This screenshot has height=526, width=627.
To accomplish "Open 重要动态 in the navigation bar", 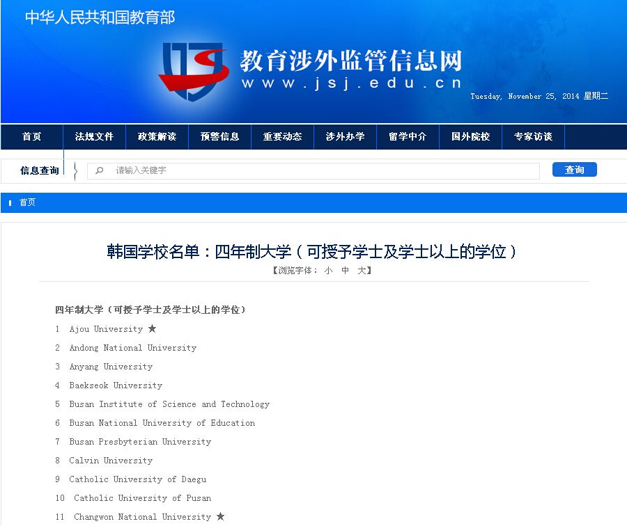I will [282, 137].
